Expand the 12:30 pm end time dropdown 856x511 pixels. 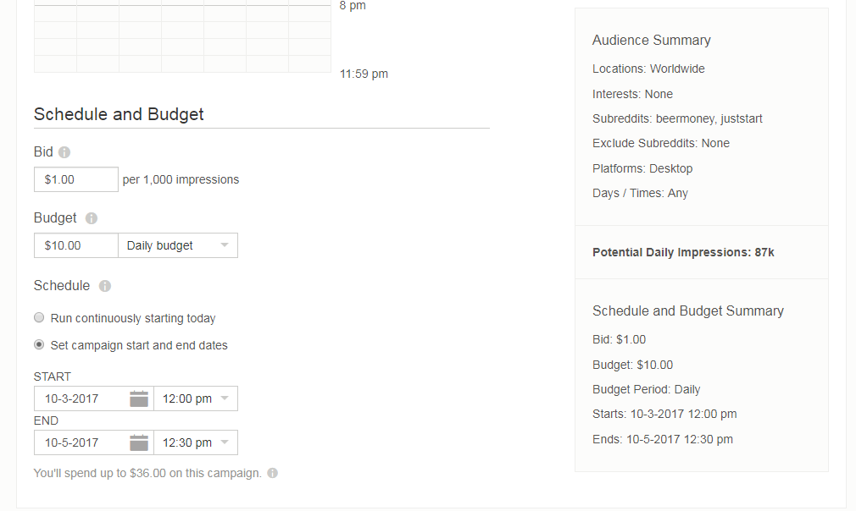[196, 443]
